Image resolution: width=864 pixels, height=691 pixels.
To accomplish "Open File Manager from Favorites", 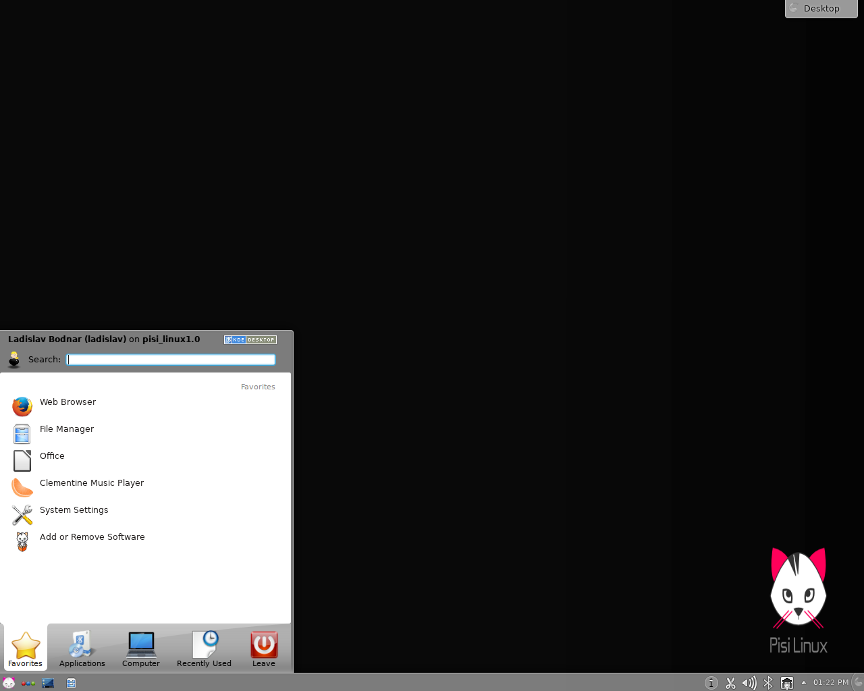I will coord(145,433).
